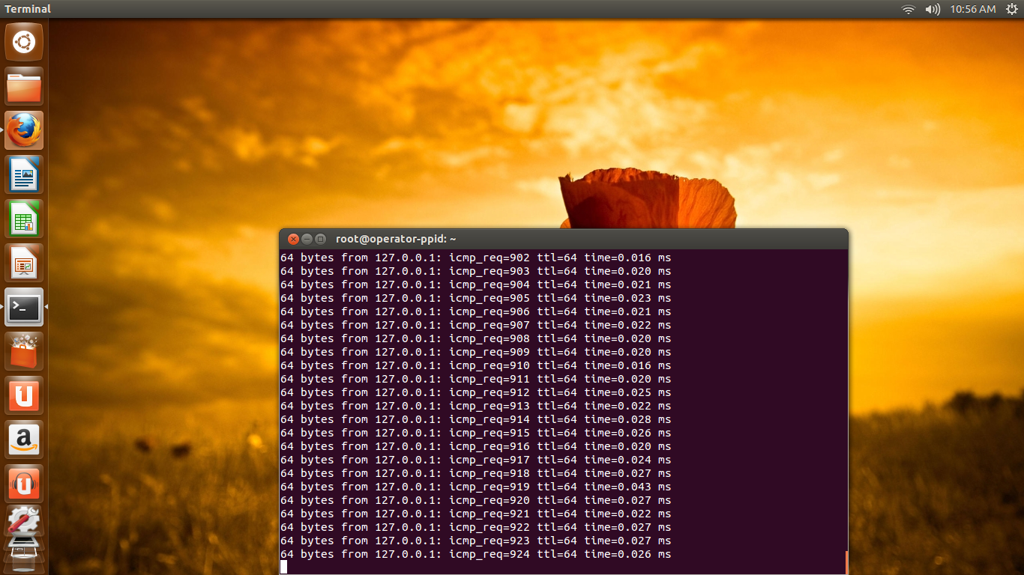
Task: Open Firefox from the launcher
Action: tap(24, 130)
